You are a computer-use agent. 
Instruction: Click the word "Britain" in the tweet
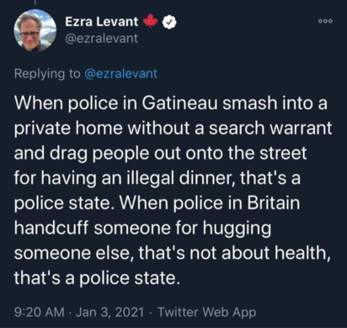[274, 202]
